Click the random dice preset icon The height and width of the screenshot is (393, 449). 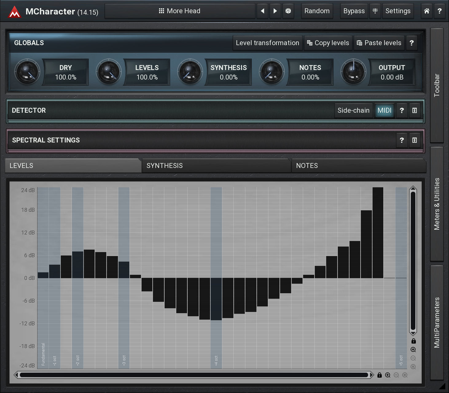(288, 11)
